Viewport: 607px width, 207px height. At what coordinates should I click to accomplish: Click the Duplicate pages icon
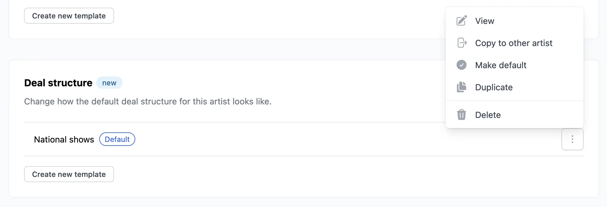(461, 87)
